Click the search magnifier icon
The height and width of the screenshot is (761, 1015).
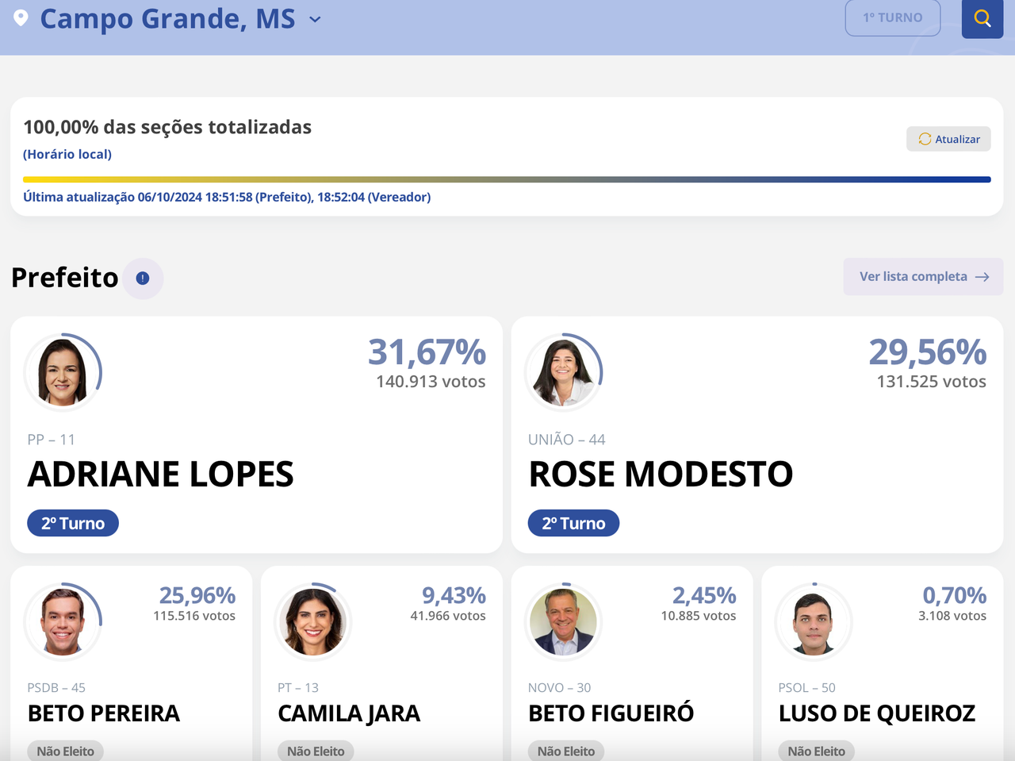[x=982, y=18]
